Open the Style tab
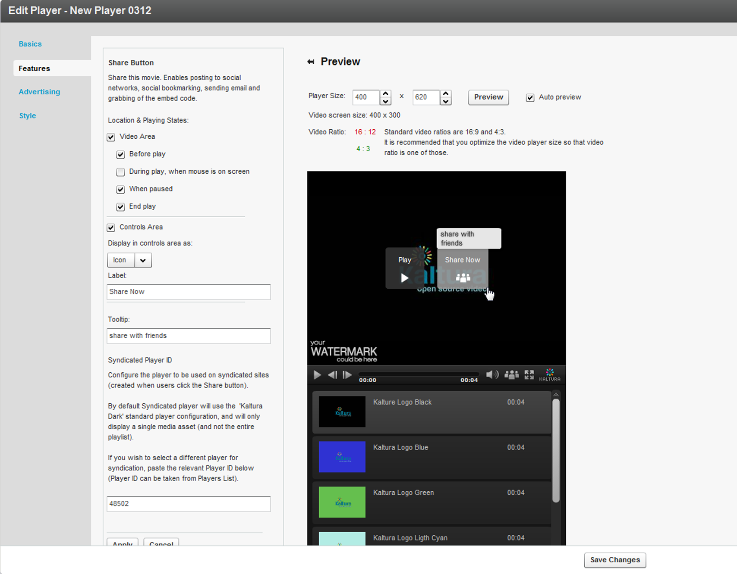 tap(28, 116)
